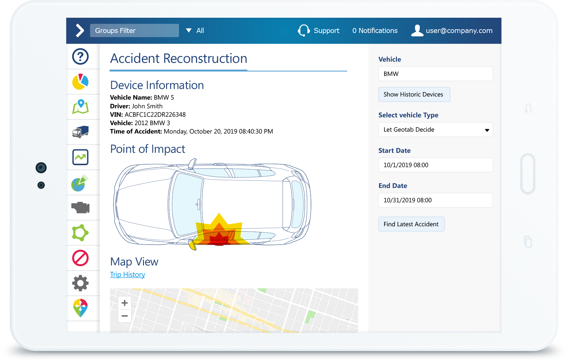Open the Help sidebar icon
This screenshot has width=568, height=361.
pos(80,57)
